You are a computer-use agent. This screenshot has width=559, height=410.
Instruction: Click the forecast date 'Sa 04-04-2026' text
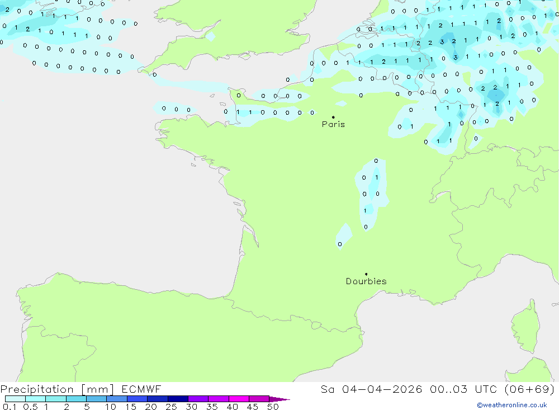372,389
